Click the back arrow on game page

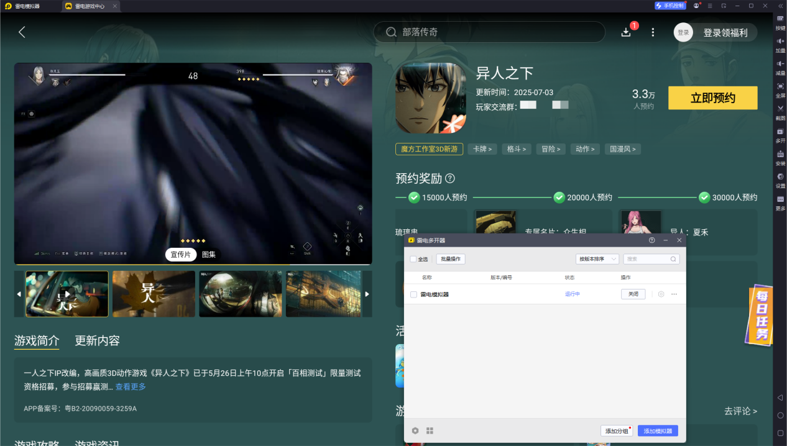tap(22, 32)
